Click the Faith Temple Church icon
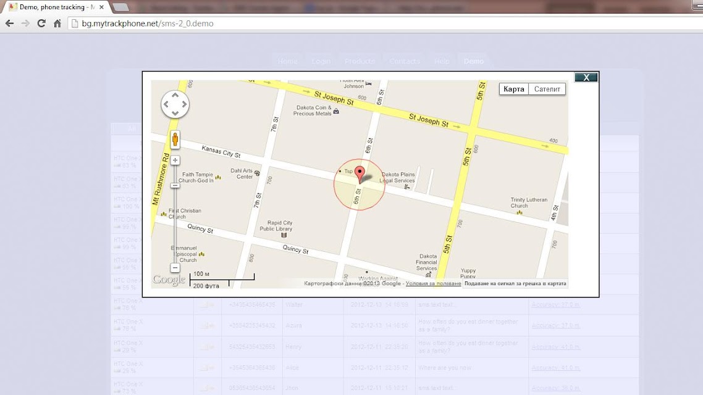Viewport: 703px width, 395px height. click(x=218, y=177)
